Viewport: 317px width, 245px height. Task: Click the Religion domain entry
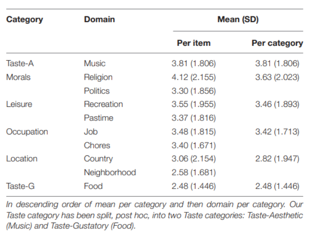pos(98,77)
